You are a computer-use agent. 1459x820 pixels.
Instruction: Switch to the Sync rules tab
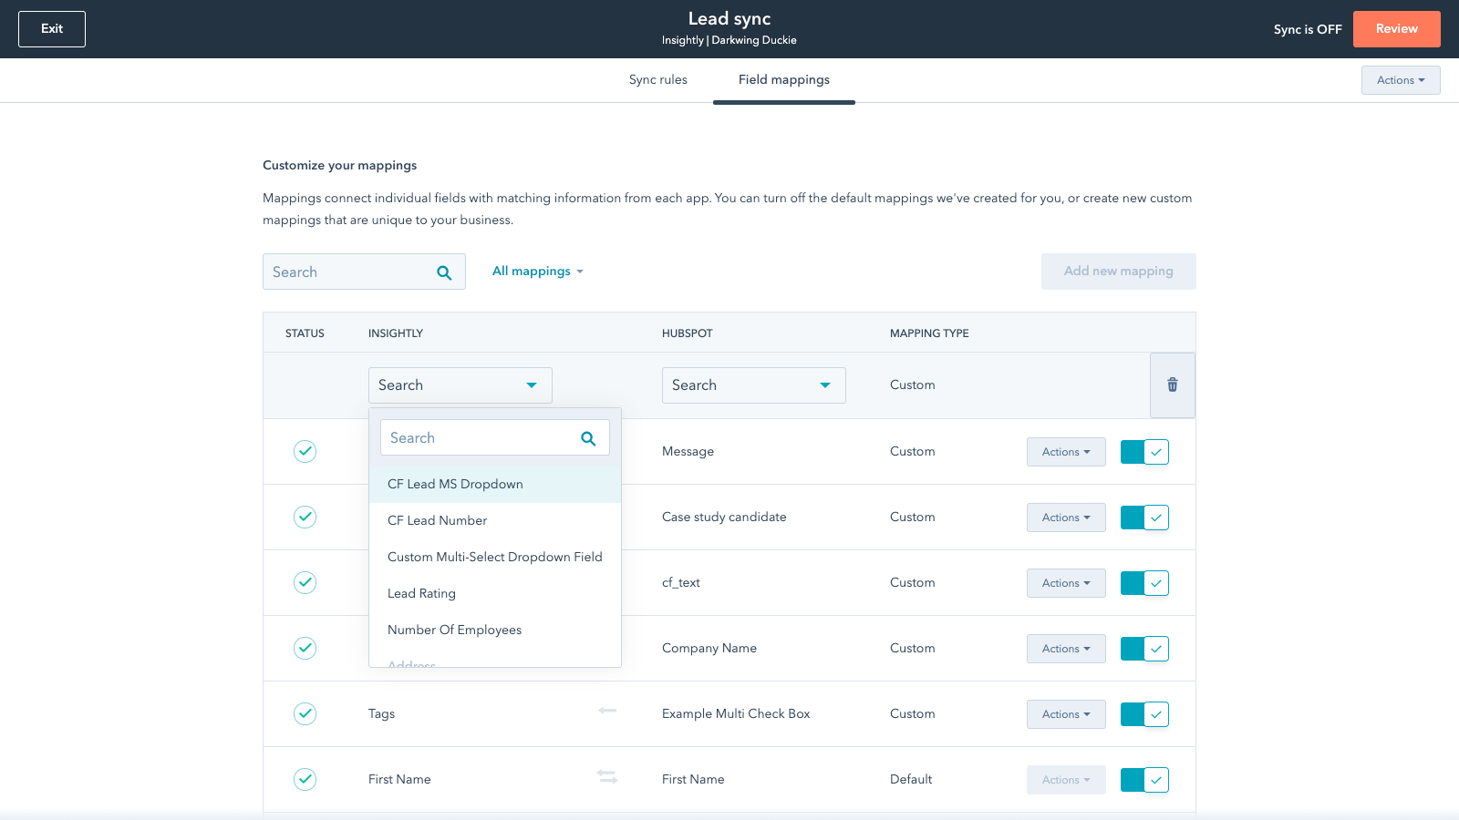click(657, 80)
